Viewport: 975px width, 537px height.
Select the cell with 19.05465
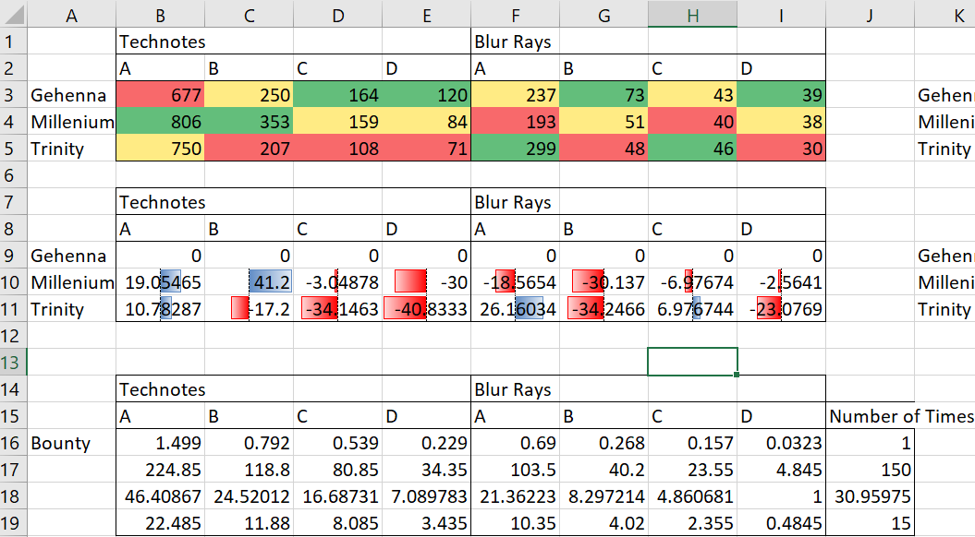(x=161, y=281)
